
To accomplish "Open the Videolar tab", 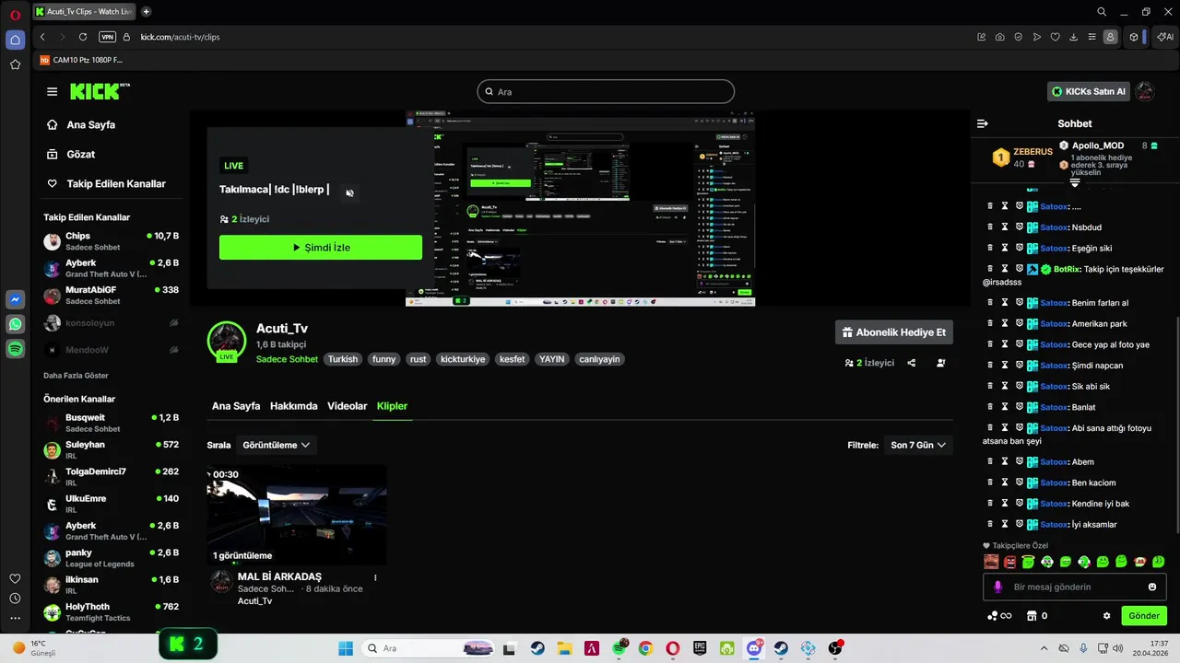I will coord(348,406).
